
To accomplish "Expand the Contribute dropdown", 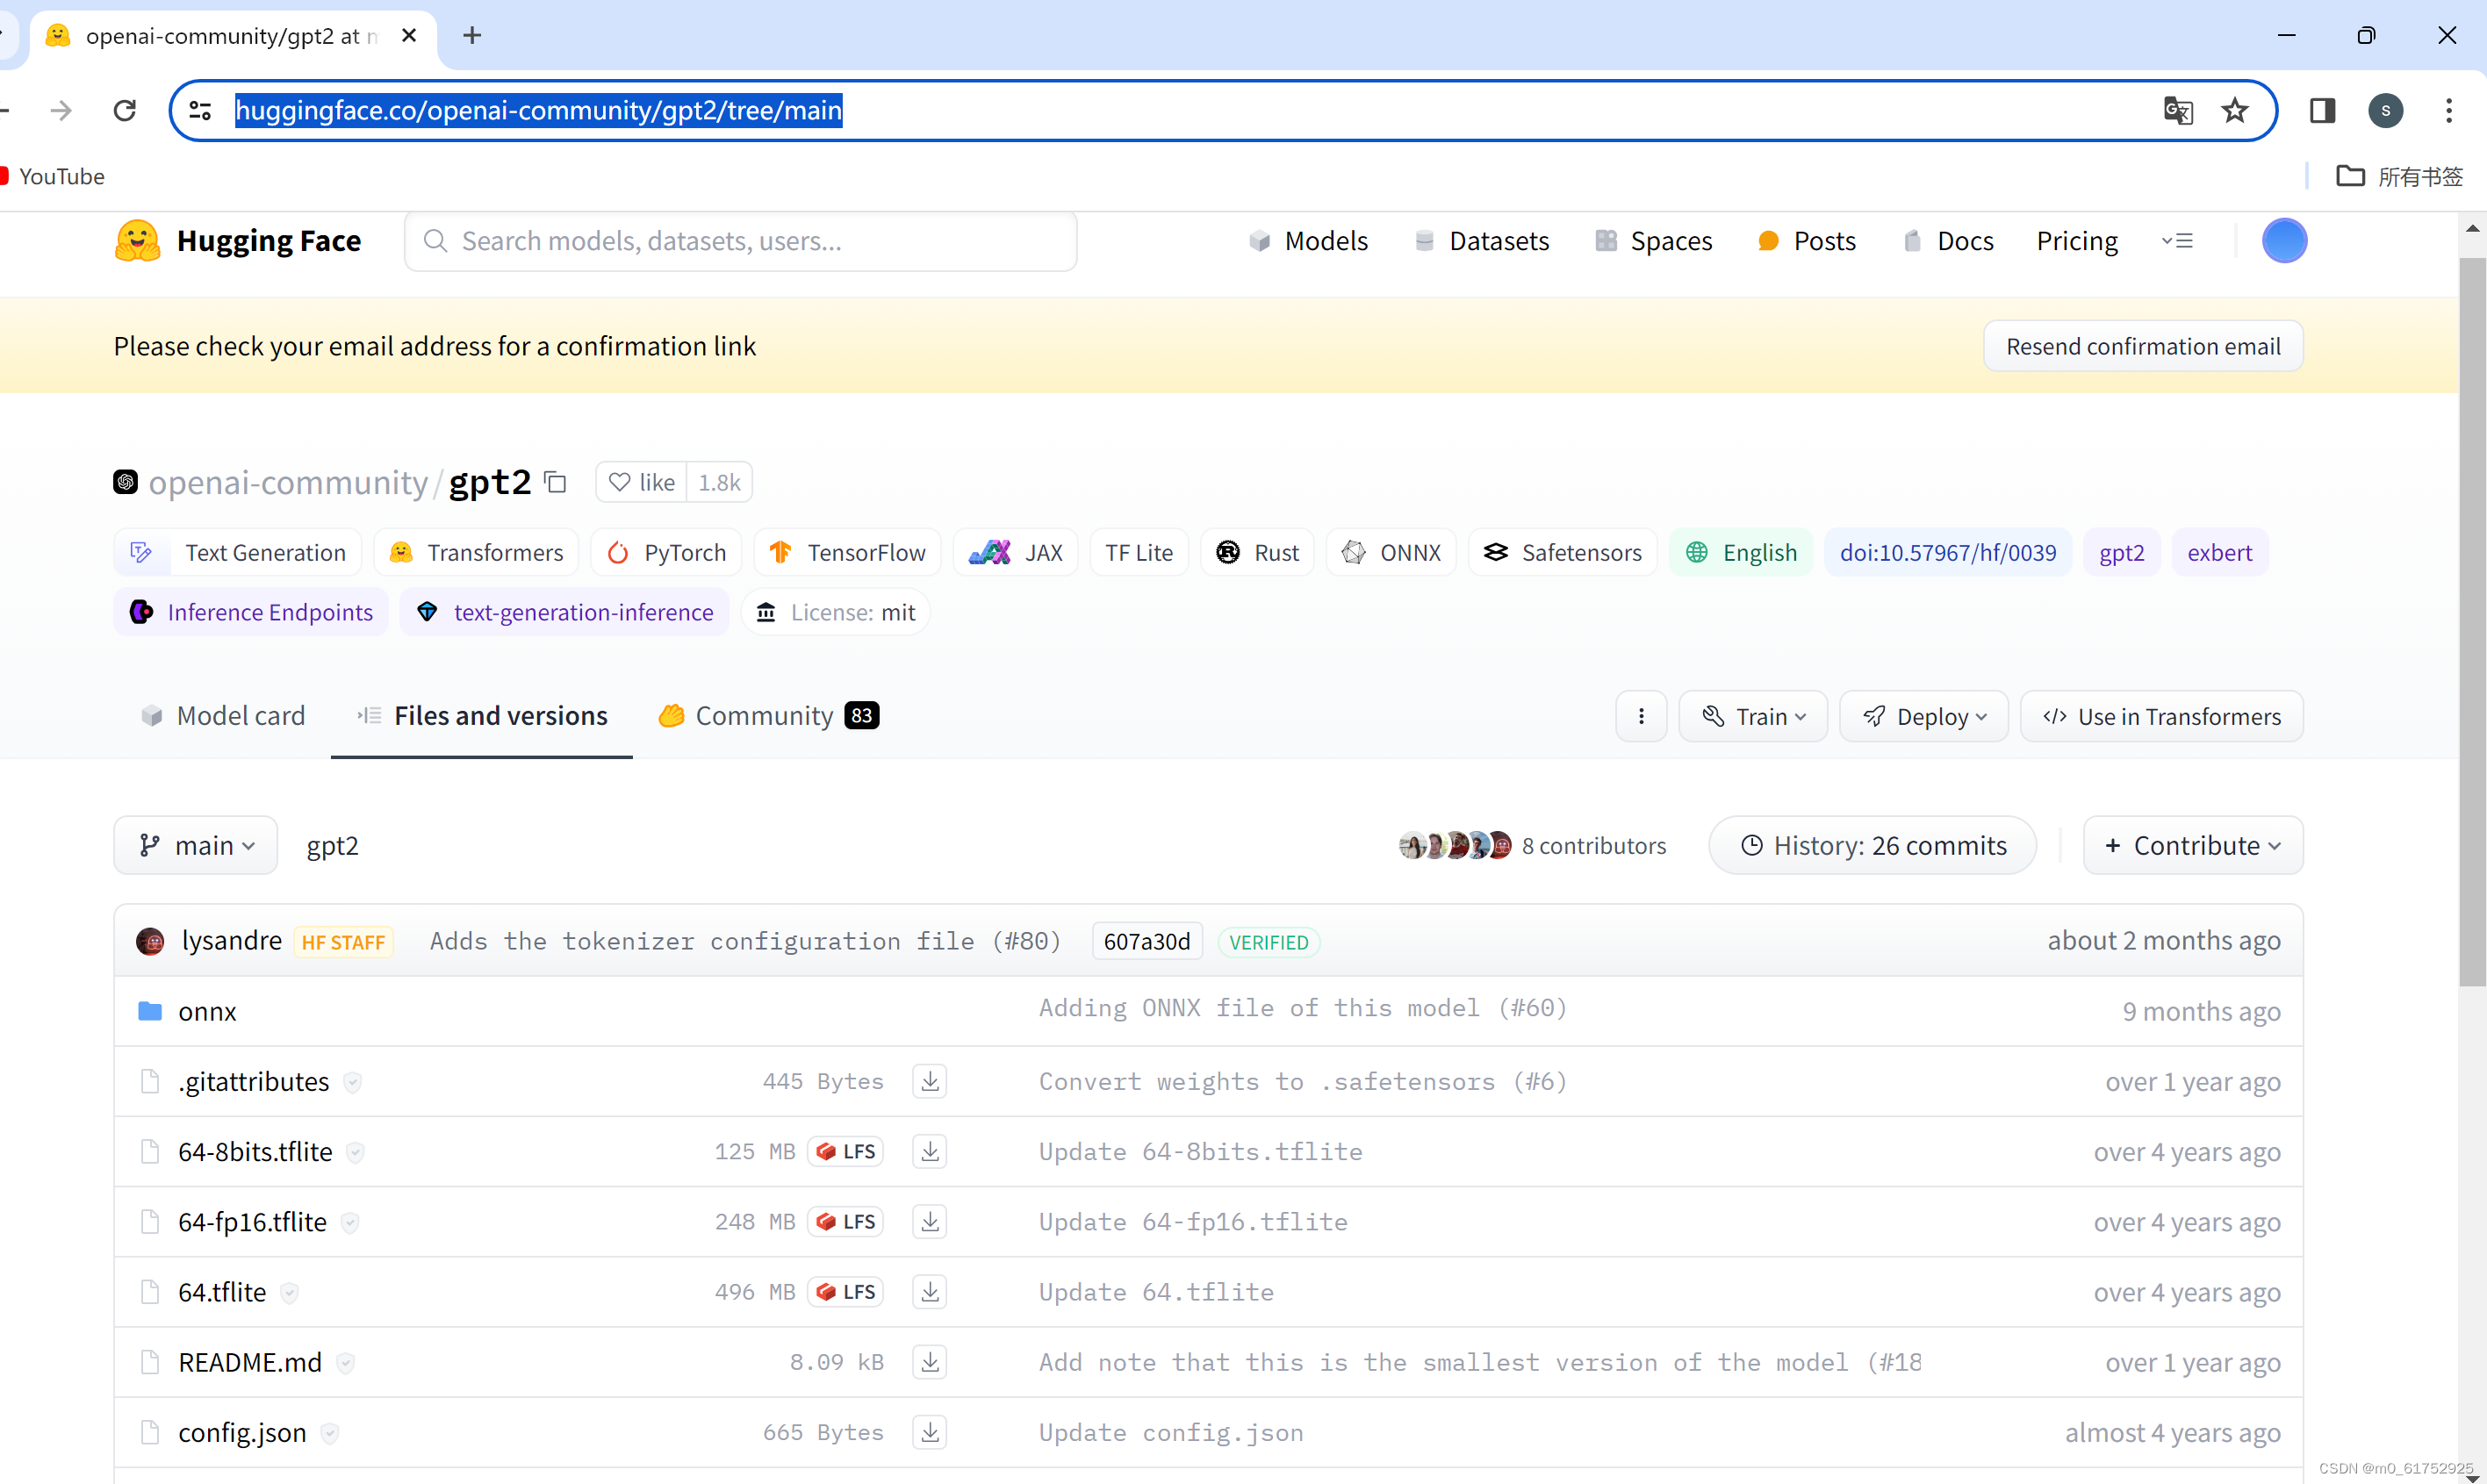I will click(2192, 846).
